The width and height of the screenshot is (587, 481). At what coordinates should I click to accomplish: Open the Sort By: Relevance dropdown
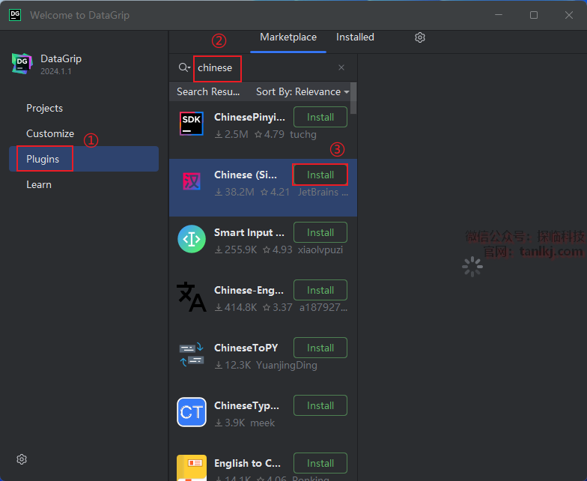tap(302, 91)
